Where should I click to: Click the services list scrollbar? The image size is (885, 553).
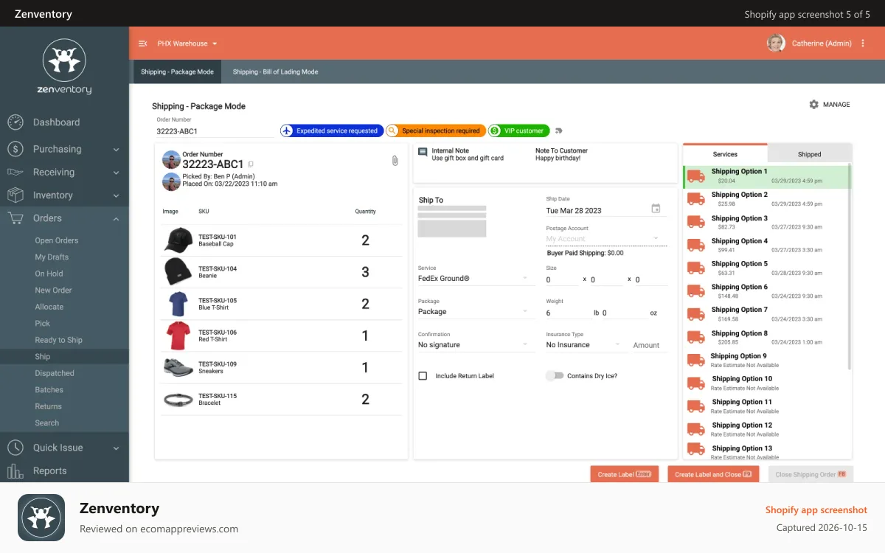(850, 267)
